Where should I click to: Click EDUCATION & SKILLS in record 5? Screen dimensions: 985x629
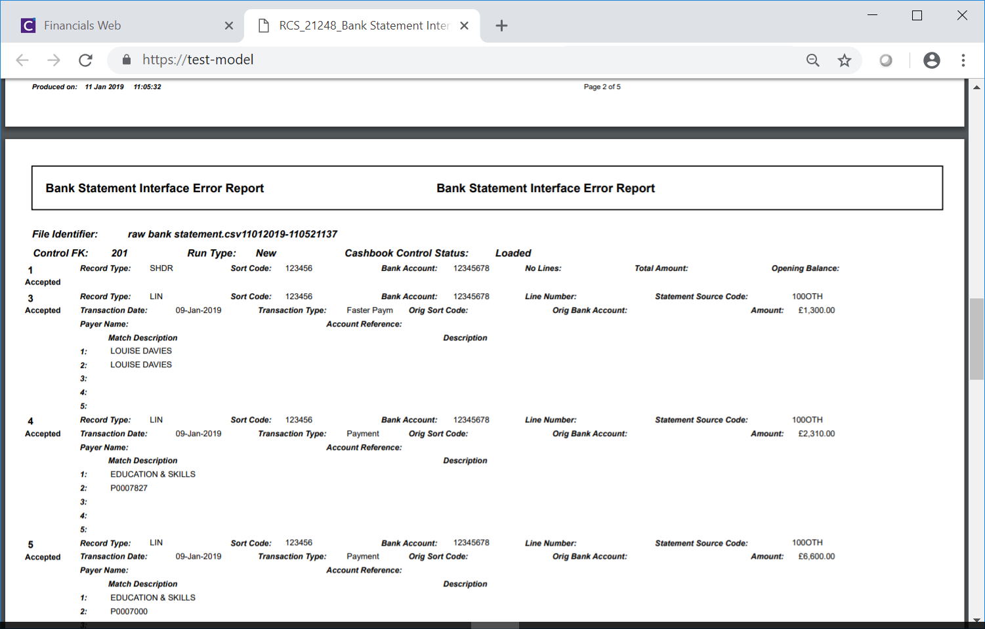coord(153,598)
